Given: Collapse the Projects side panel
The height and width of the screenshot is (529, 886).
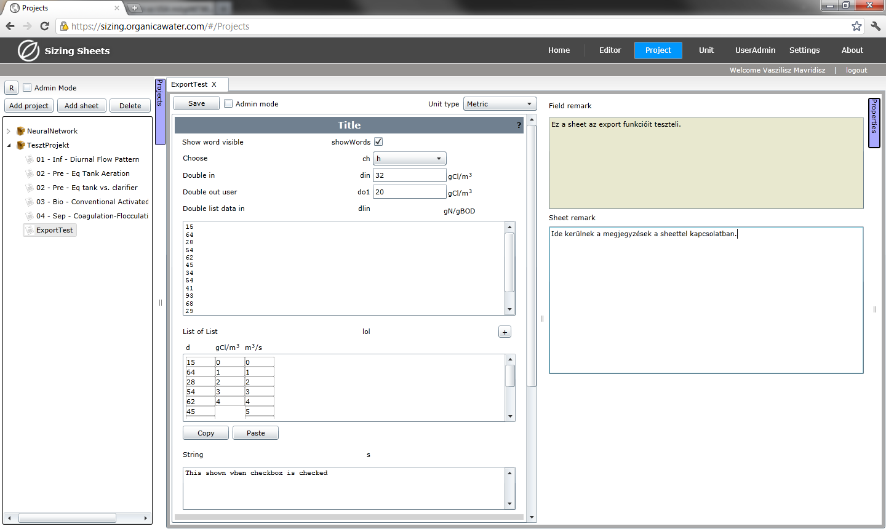Looking at the screenshot, I should [160, 111].
